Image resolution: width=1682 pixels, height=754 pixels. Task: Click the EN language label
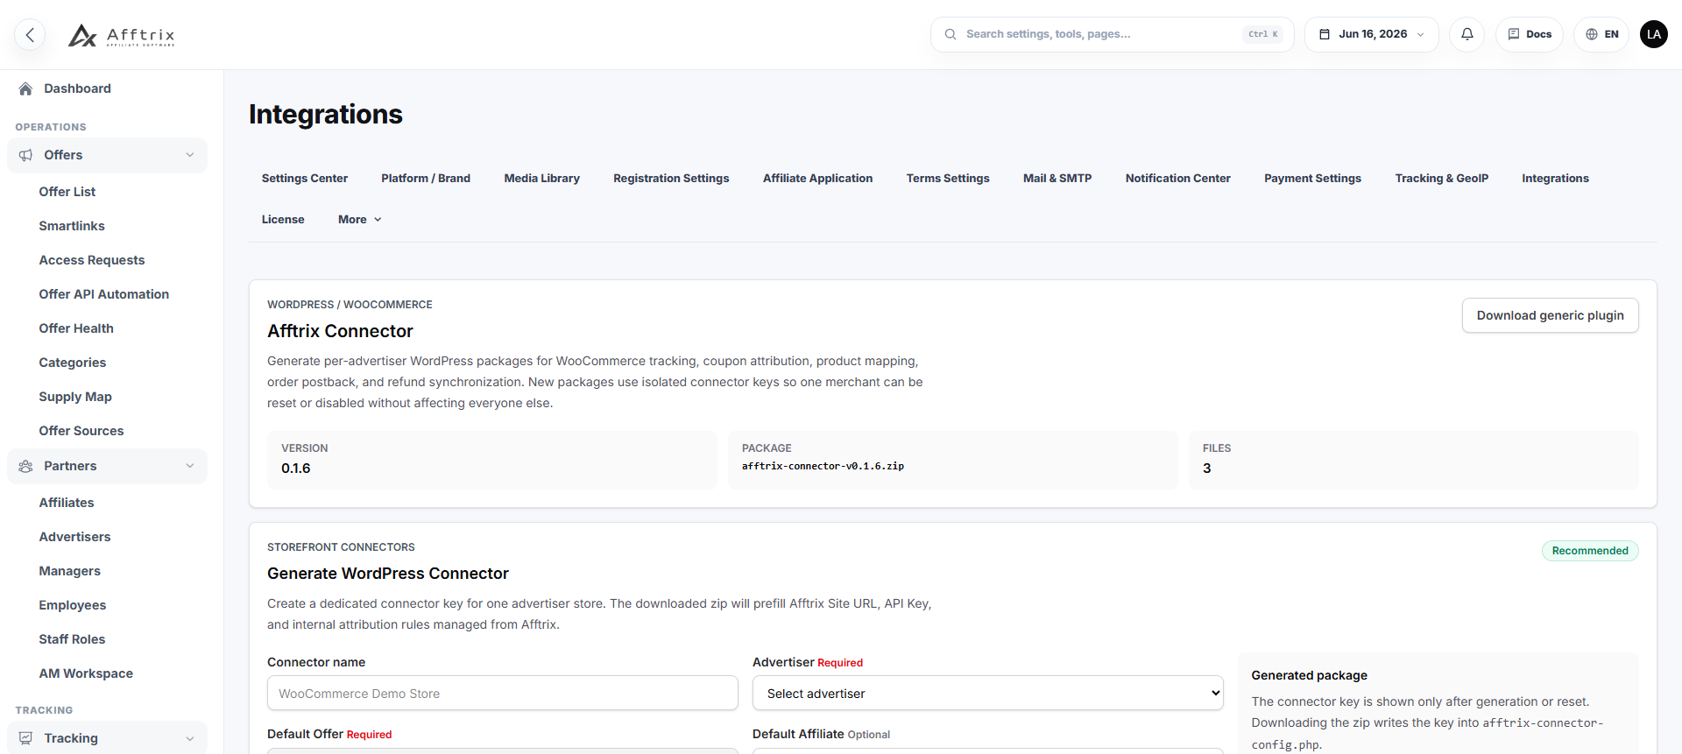tap(1611, 34)
